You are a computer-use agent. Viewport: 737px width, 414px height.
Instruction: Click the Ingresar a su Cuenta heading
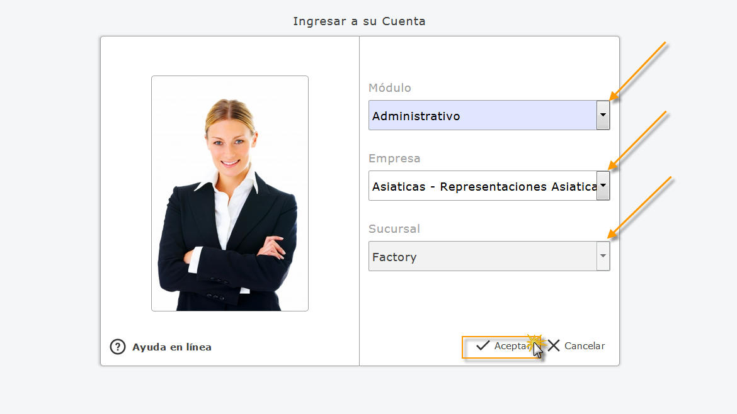pyautogui.click(x=359, y=21)
